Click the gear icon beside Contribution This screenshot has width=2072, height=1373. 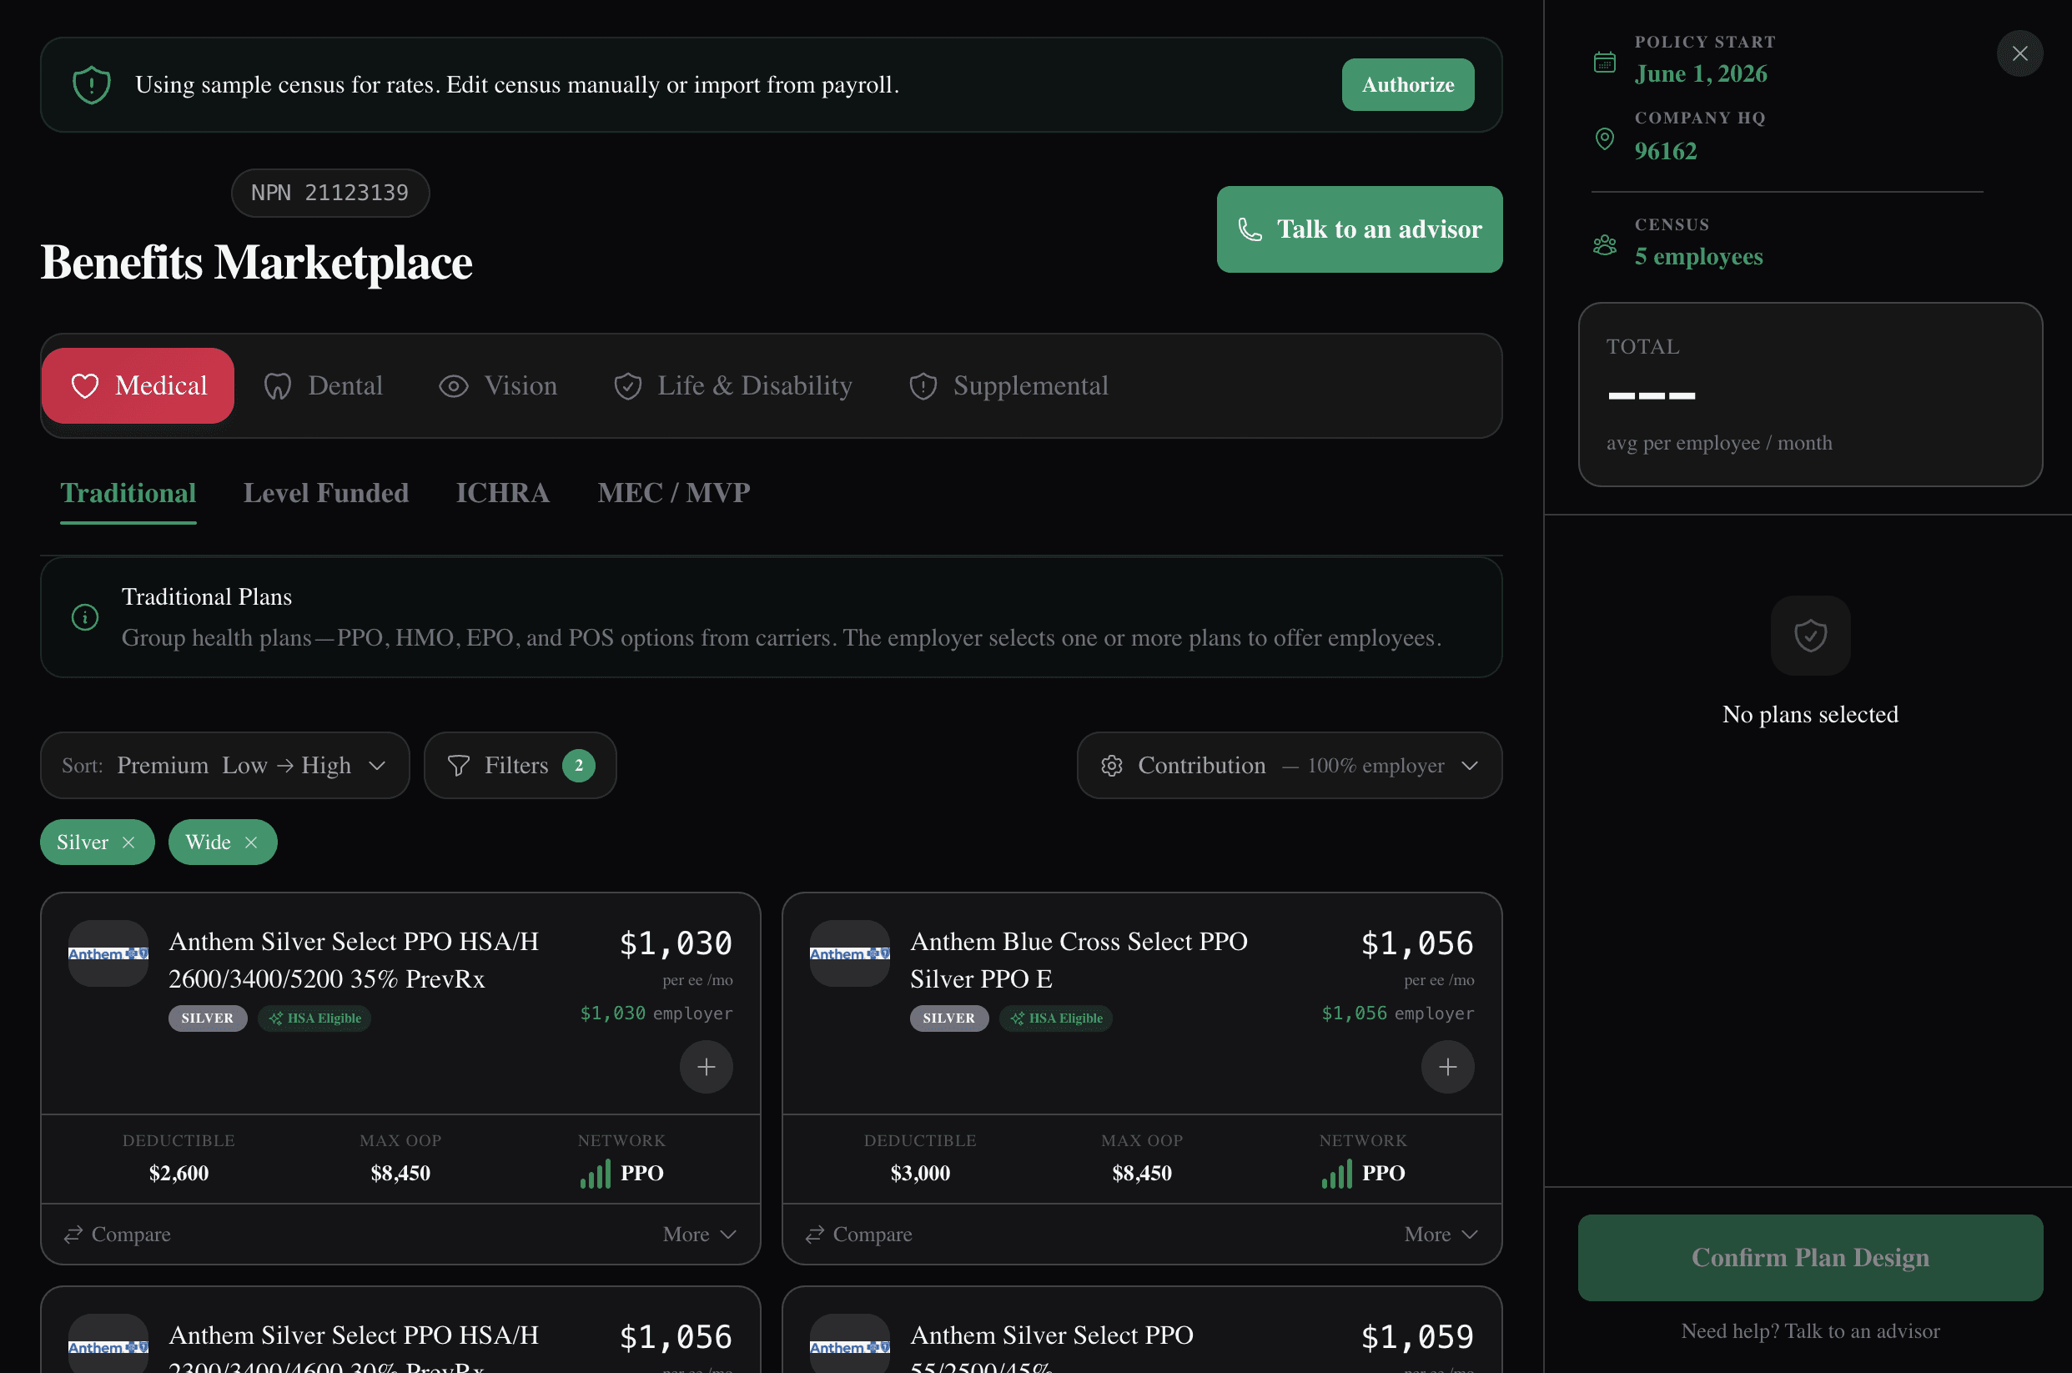[x=1112, y=765]
